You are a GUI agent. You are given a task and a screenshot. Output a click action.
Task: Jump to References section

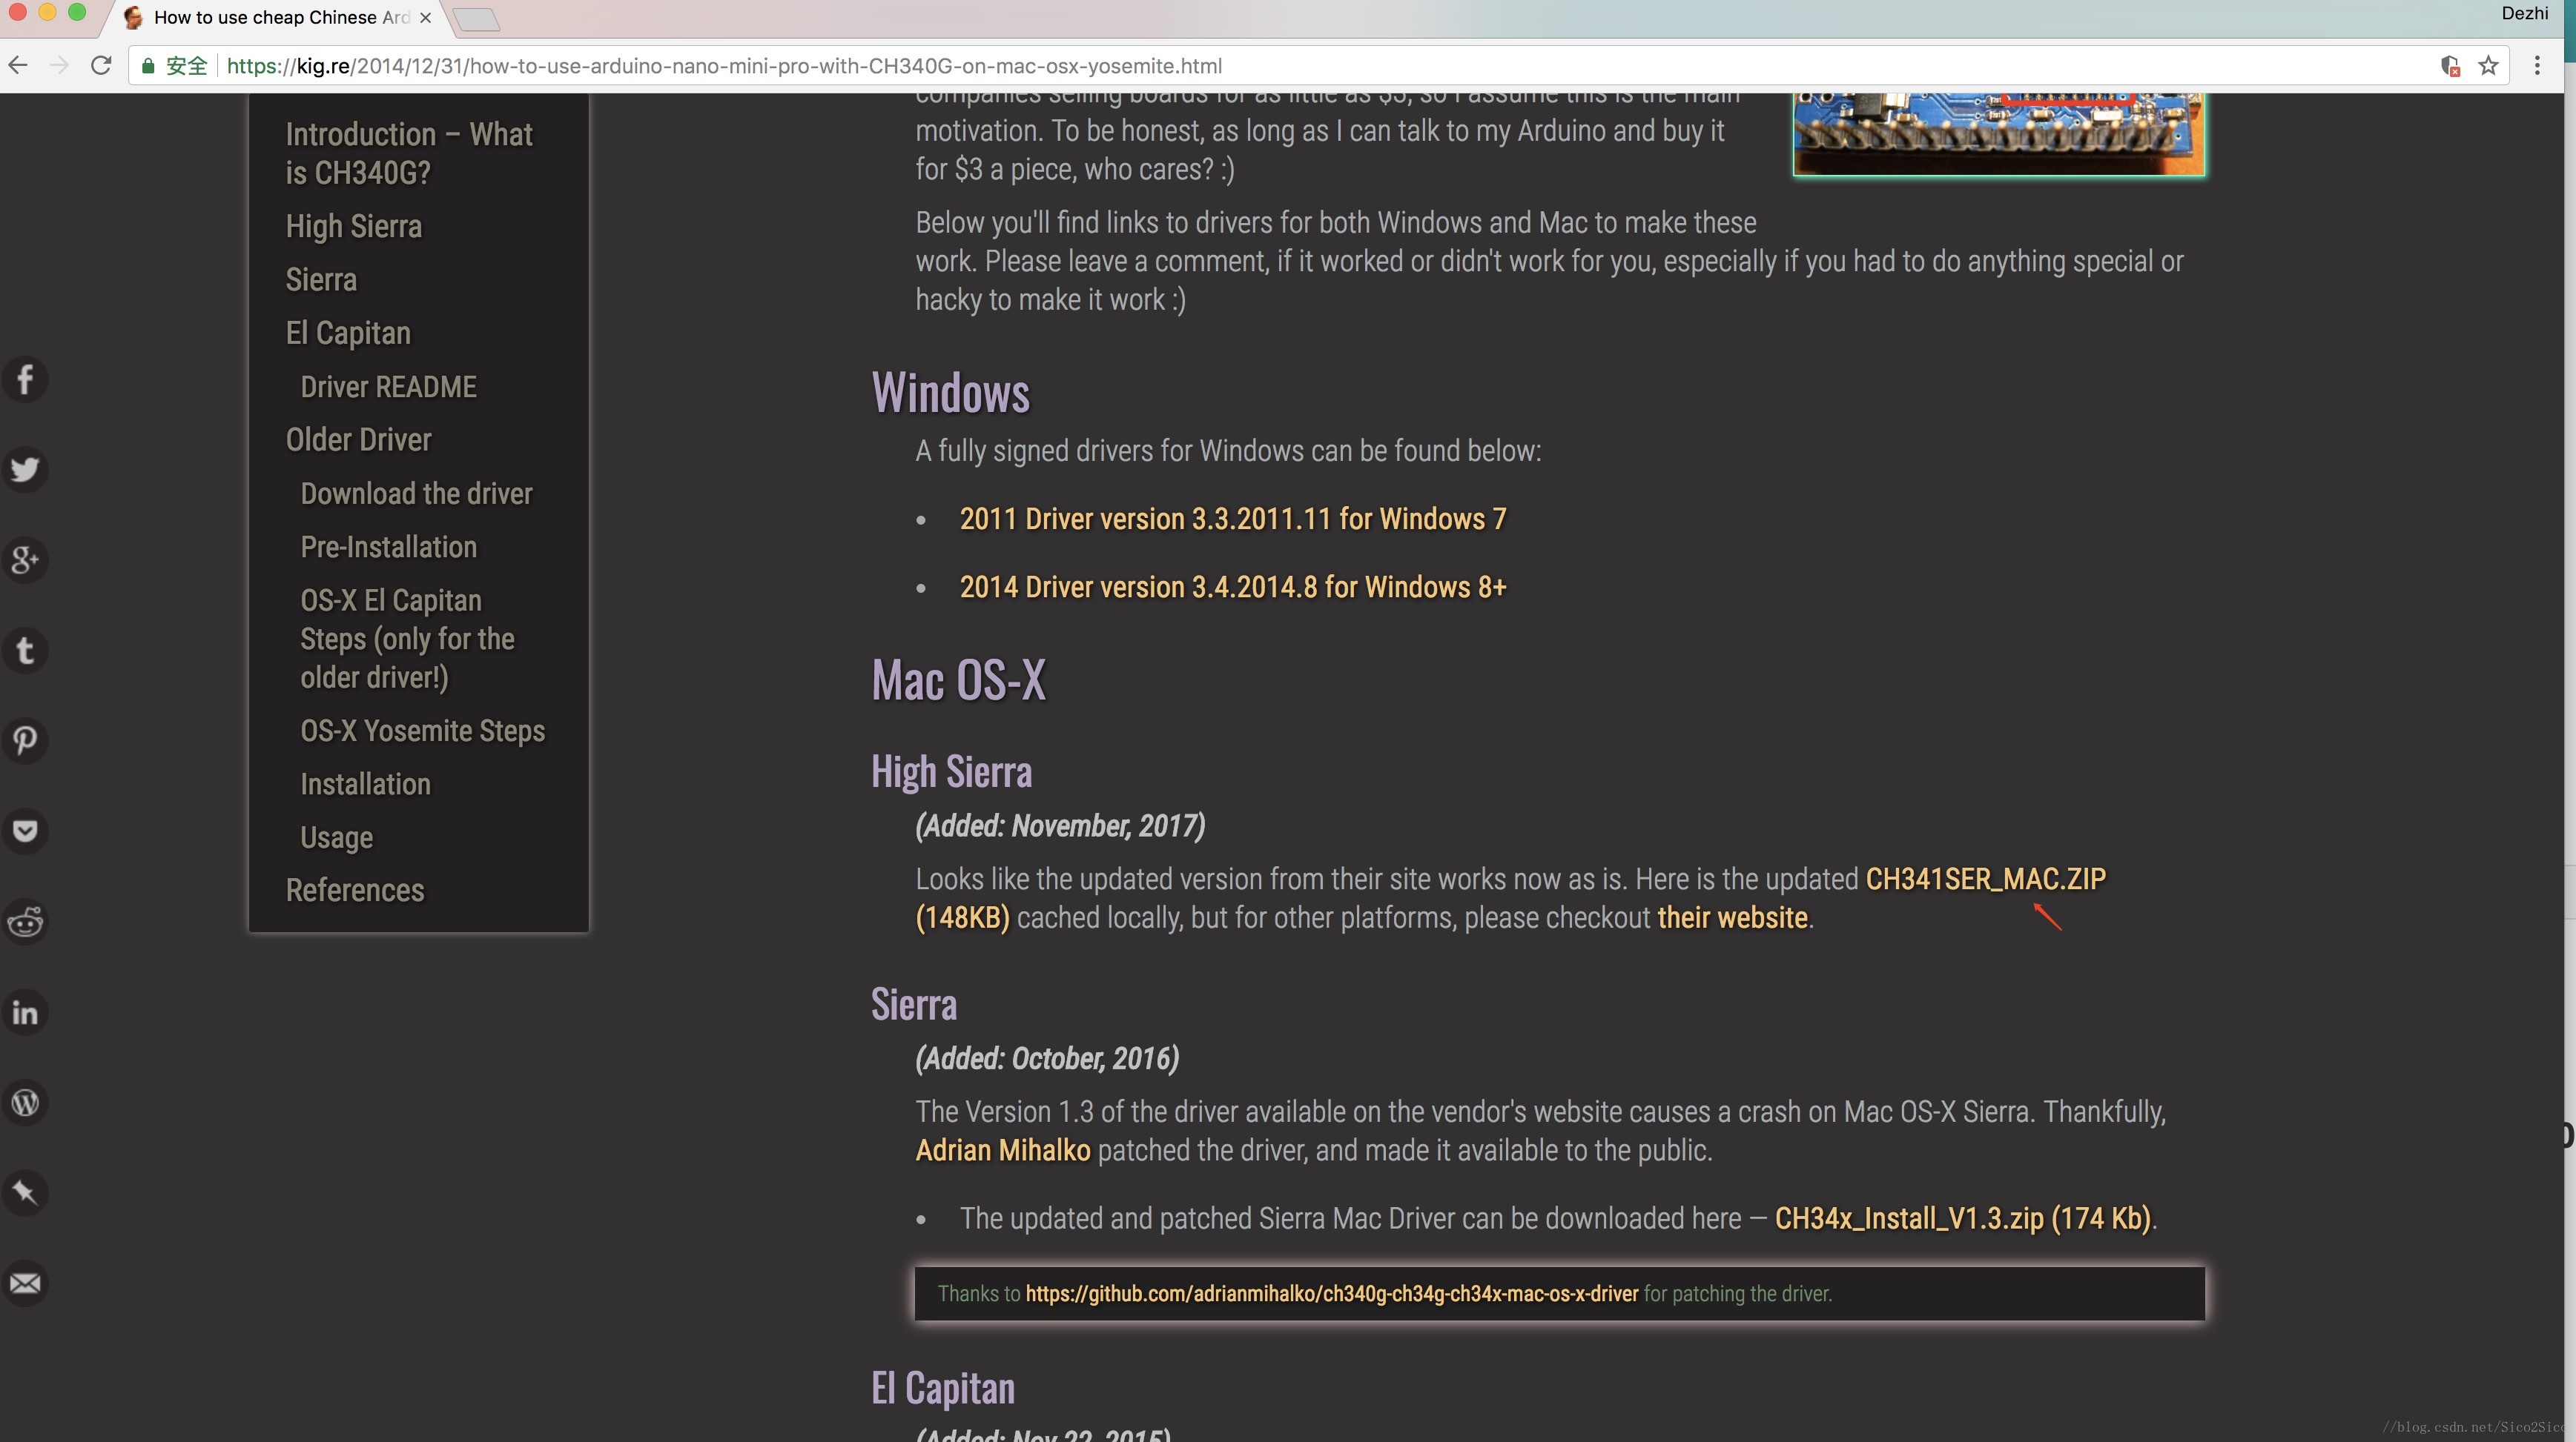click(x=355, y=891)
